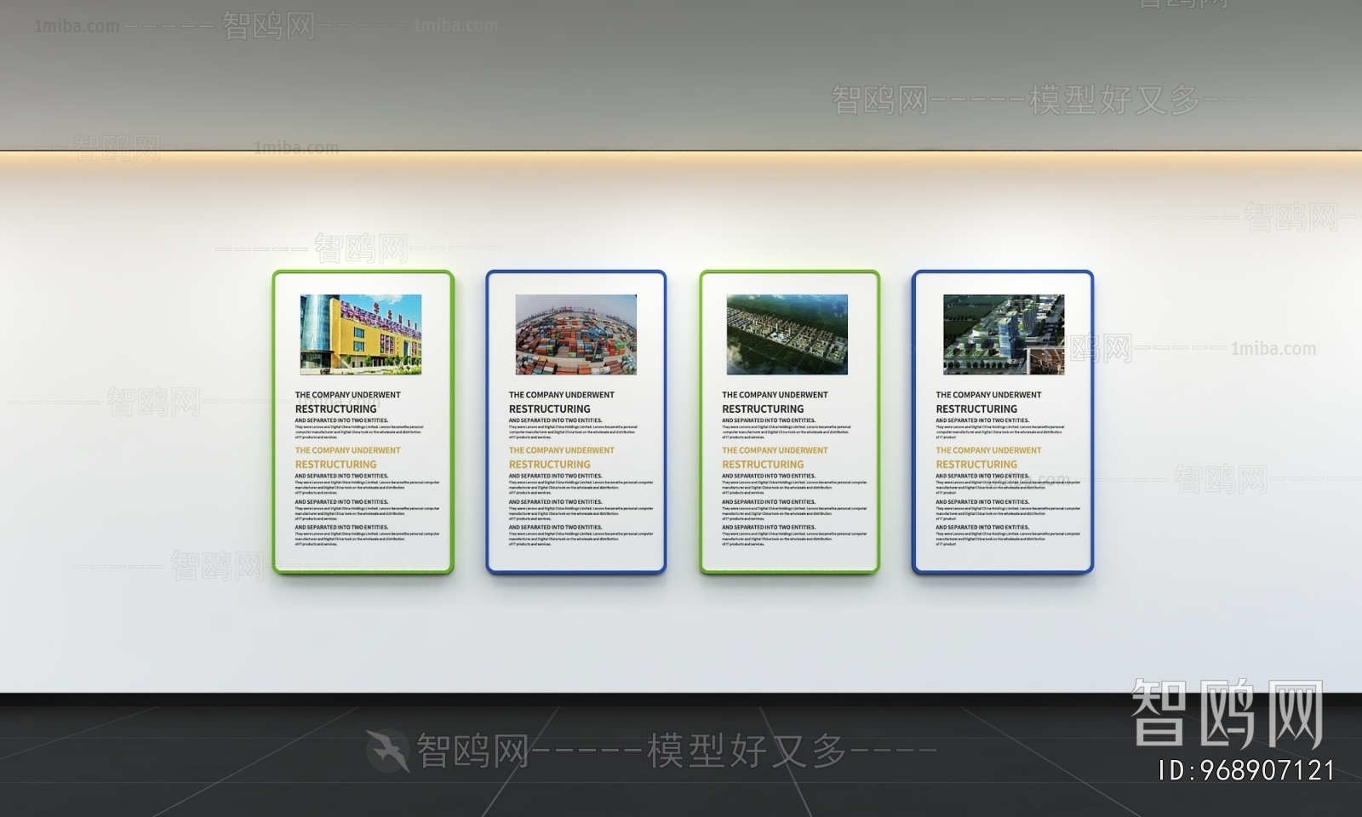Click the 1miba.com watermark right of fourth panel
Viewport: 1362px width, 817px height.
pos(1273,348)
